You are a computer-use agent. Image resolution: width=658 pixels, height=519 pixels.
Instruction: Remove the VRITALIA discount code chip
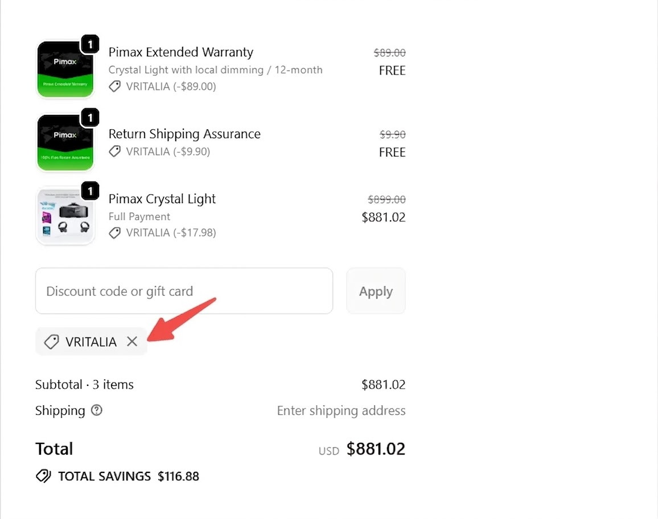click(132, 341)
